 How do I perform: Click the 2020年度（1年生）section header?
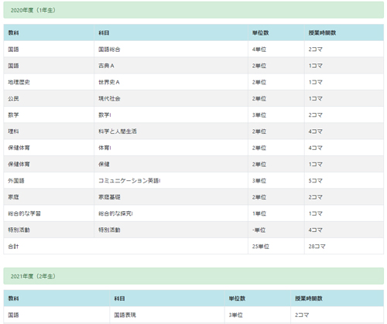click(x=193, y=10)
